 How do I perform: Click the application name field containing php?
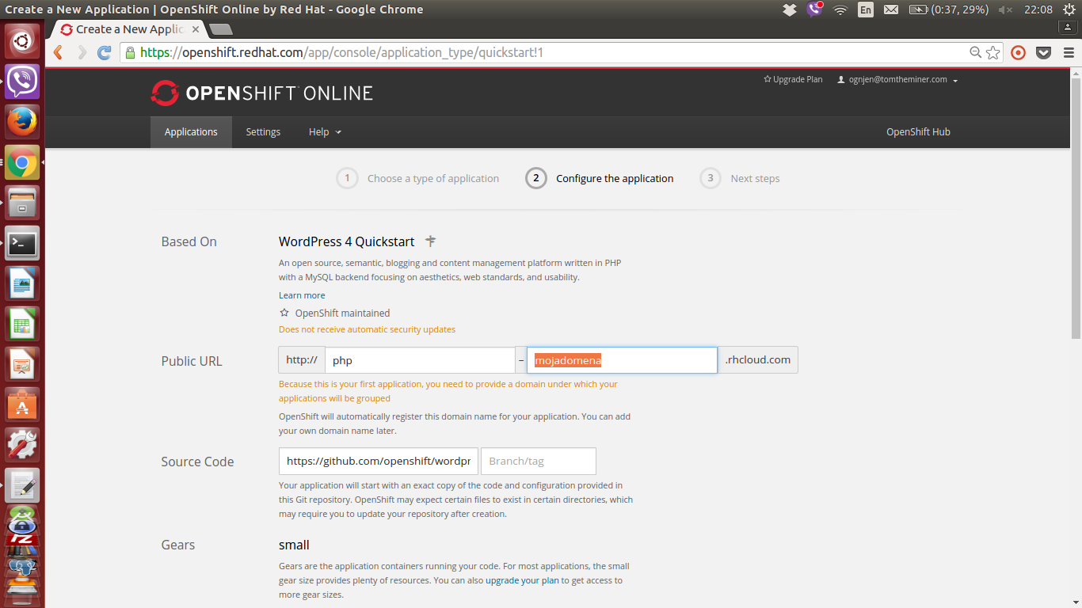420,360
